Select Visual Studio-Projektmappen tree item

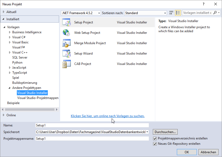pos(38,98)
